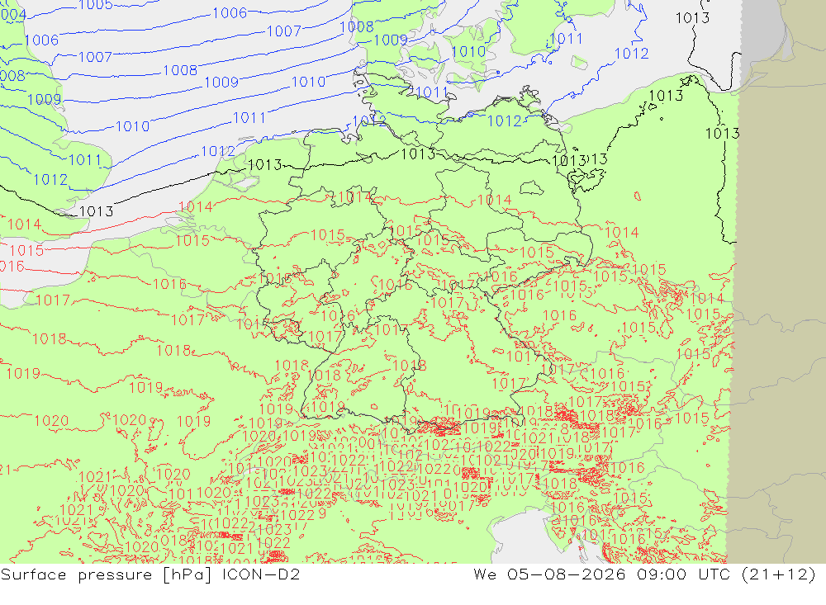This screenshot has width=826, height=605.
Task: Click the "Surface pressure [hPa]" caption text
Action: tap(106, 574)
